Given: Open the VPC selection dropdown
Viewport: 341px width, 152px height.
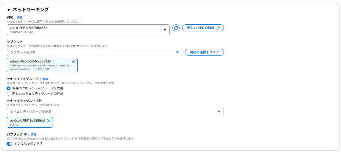Looking at the screenshot, I should pyautogui.click(x=88, y=30).
